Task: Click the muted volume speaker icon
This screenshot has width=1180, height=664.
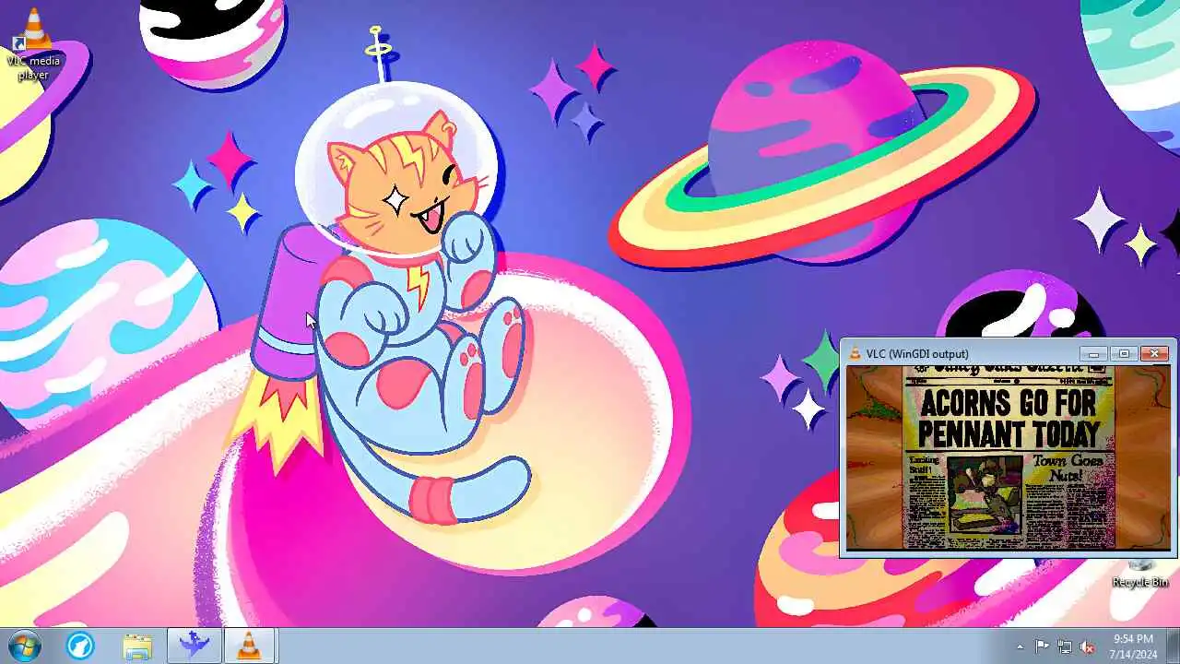Action: pos(1088,646)
